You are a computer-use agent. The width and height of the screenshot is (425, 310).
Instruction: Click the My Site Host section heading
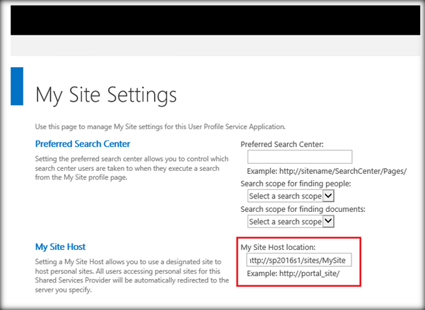tap(60, 247)
